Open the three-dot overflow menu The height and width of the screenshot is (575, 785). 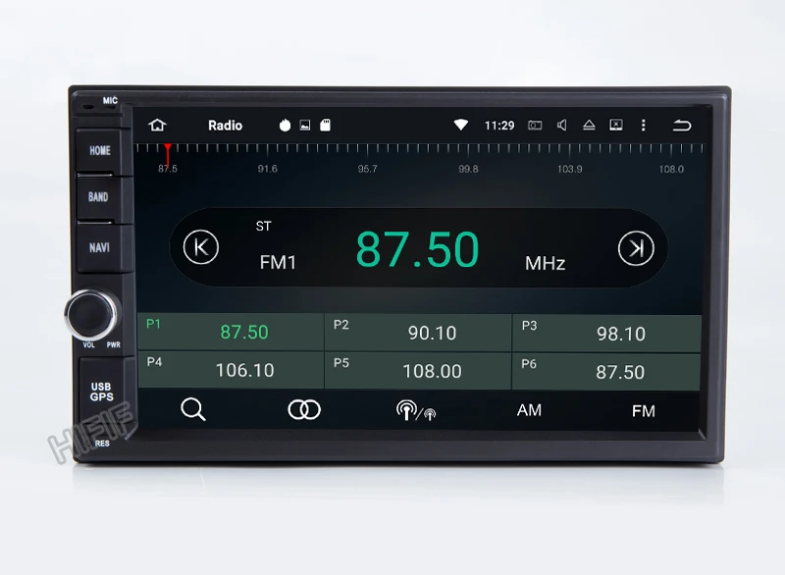tap(644, 126)
